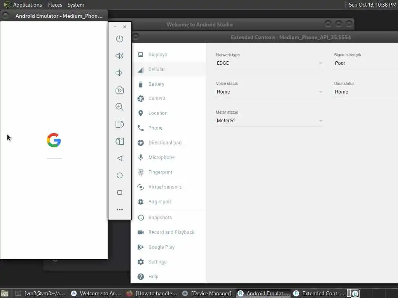
Task: Click the bug icon in sidebar
Action: pos(141,202)
